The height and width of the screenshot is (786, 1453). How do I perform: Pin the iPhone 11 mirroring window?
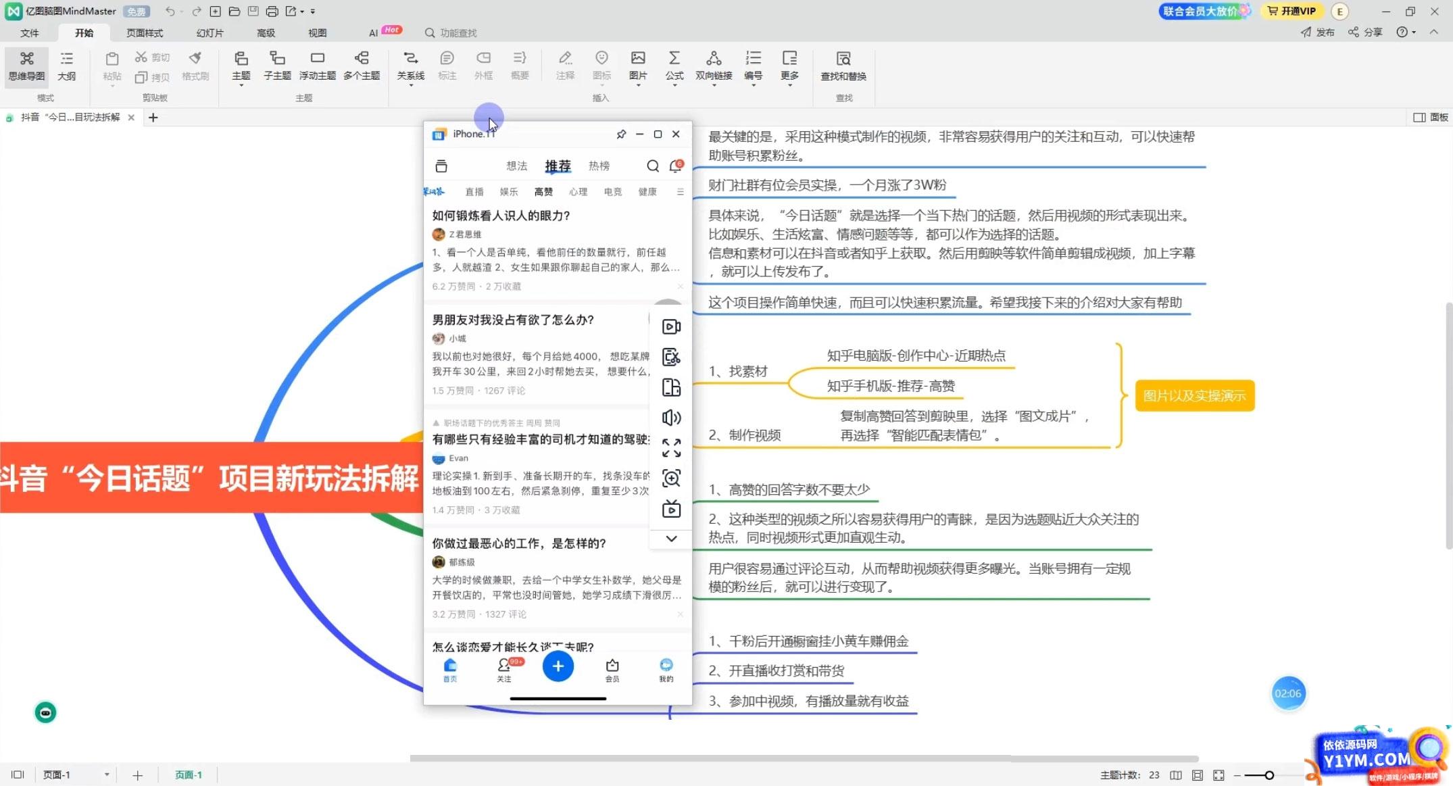pos(621,134)
